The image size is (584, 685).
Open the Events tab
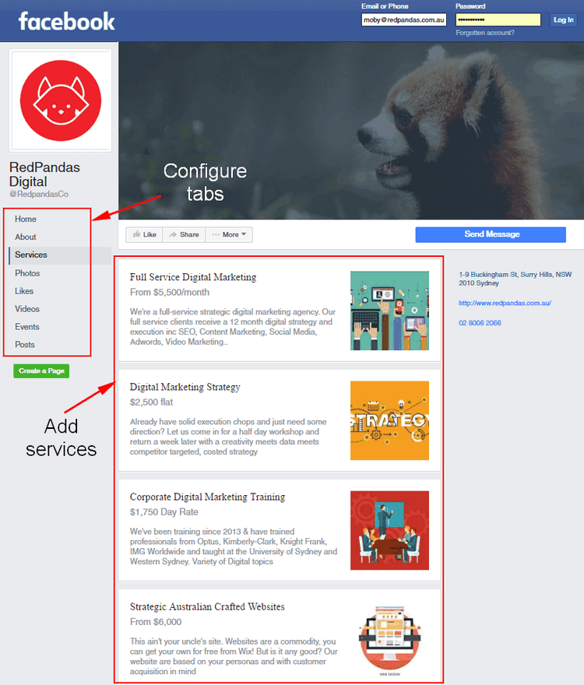(27, 327)
